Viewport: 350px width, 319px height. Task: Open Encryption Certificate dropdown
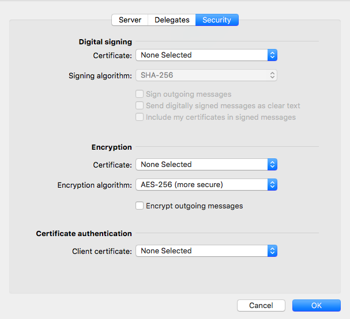pyautogui.click(x=206, y=165)
